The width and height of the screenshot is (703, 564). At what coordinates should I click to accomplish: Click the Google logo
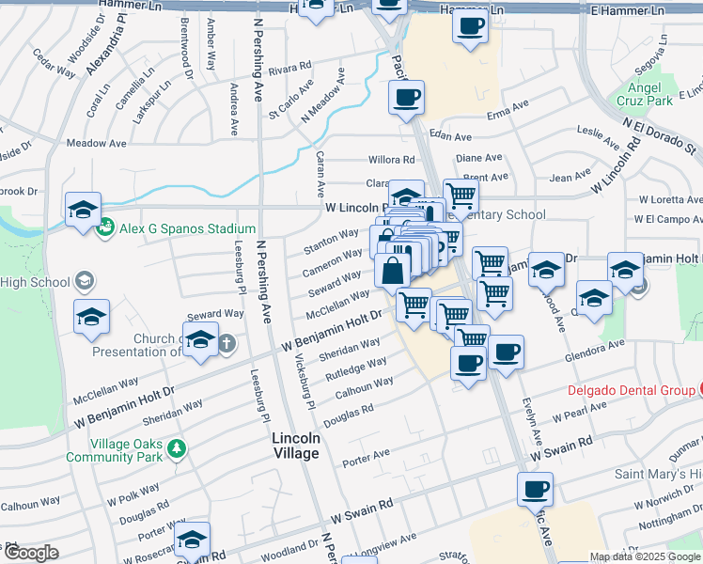click(31, 553)
